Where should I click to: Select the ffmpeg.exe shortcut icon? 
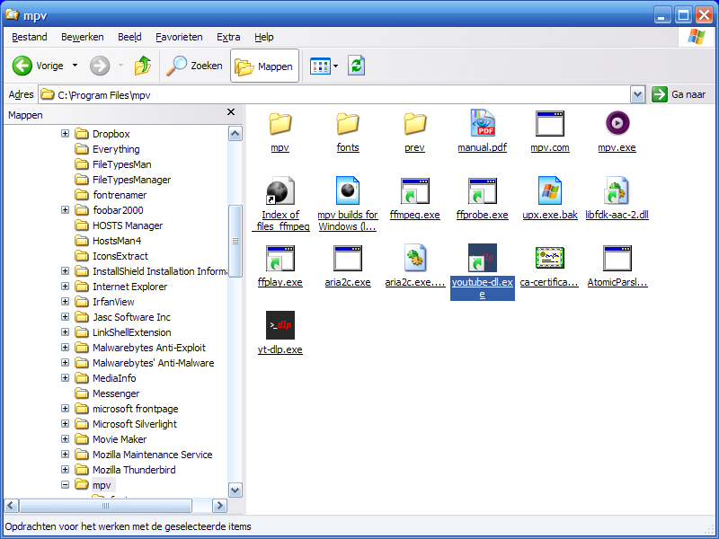(x=415, y=190)
